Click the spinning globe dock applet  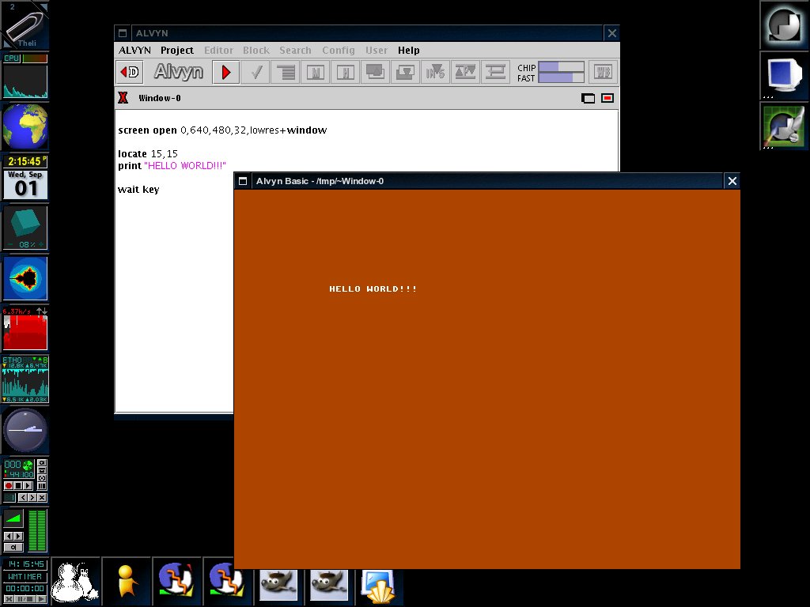point(25,126)
